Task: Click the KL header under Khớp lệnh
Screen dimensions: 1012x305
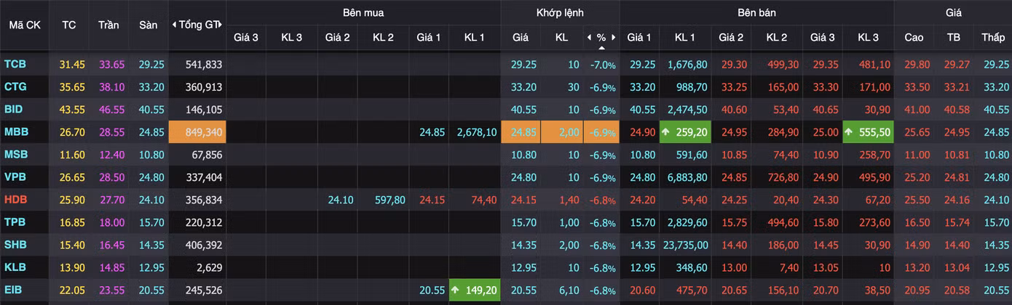Action: [x=561, y=37]
